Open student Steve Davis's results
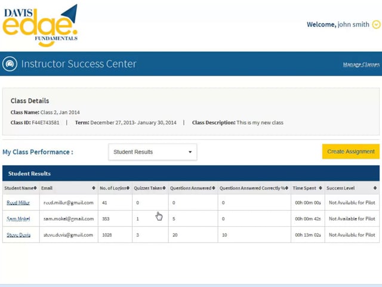This screenshot has height=287, width=382. [x=19, y=235]
